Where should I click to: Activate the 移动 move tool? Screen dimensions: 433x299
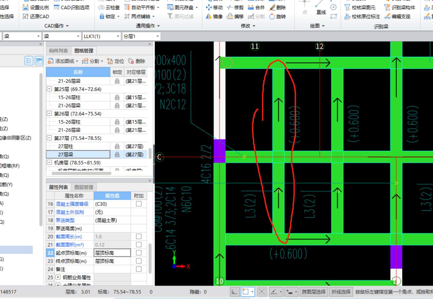coord(214,7)
